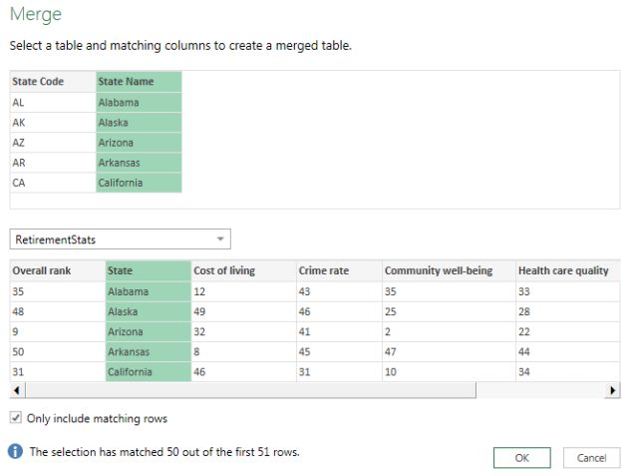633x476 pixels.
Task: Click the left scroll arrow
Action: pos(15,391)
